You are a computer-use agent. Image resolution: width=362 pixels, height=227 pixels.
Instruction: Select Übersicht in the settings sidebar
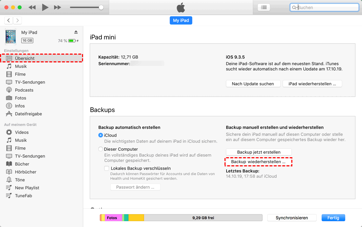pyautogui.click(x=25, y=58)
